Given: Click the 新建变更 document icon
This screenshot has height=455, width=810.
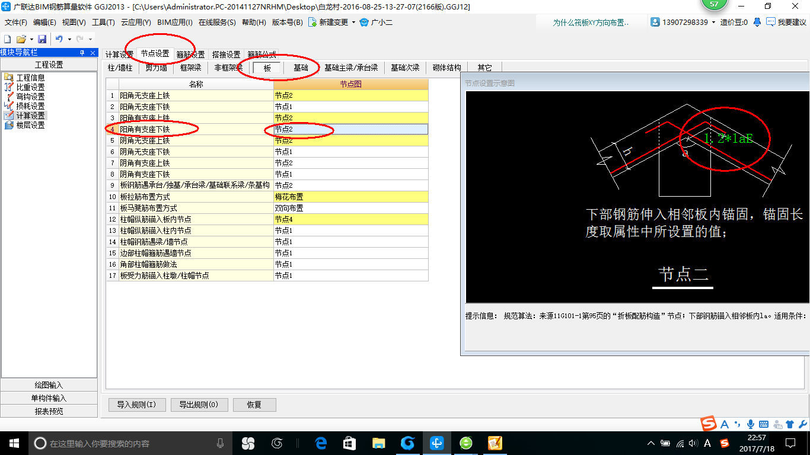Looking at the screenshot, I should [x=312, y=22].
